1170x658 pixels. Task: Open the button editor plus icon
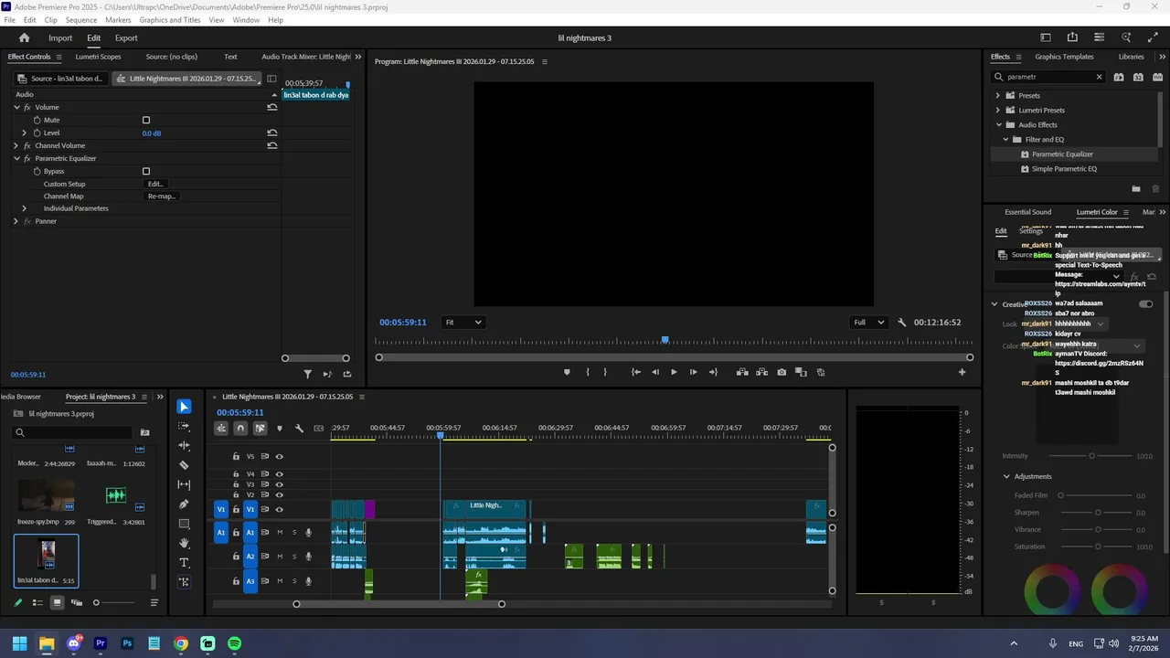[962, 372]
